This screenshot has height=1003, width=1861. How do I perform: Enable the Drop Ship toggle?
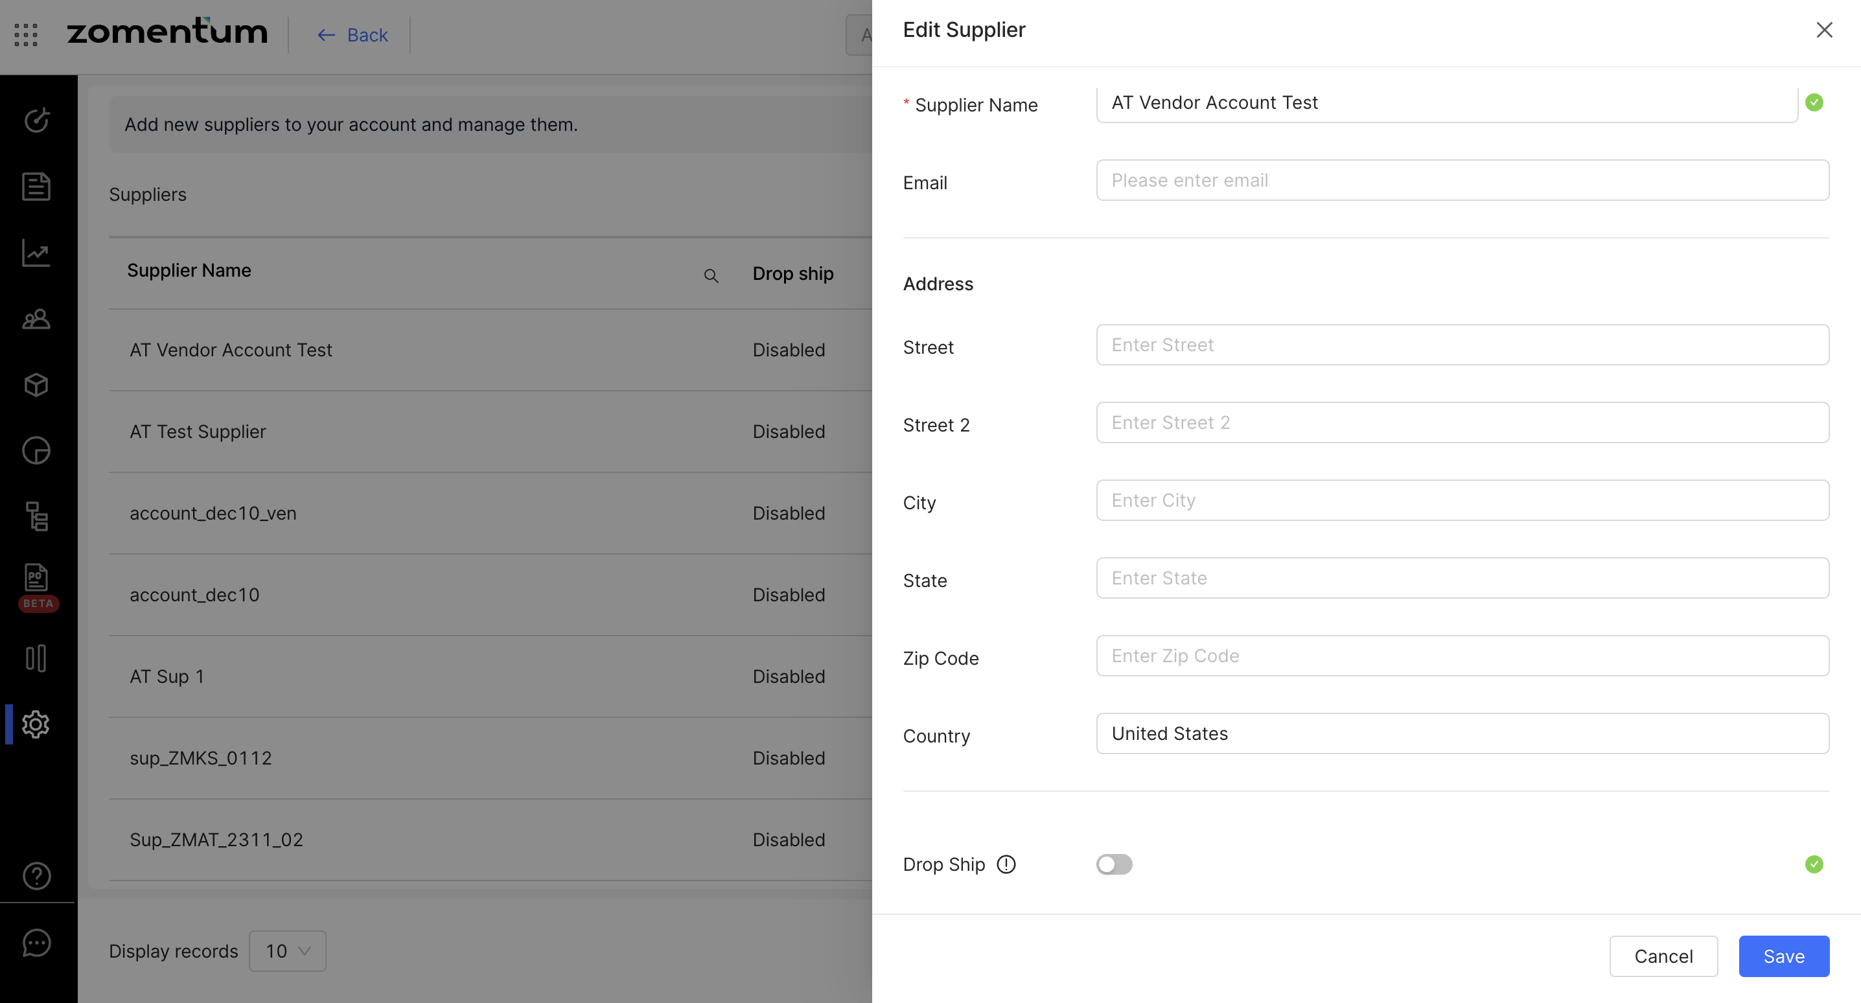(x=1114, y=864)
